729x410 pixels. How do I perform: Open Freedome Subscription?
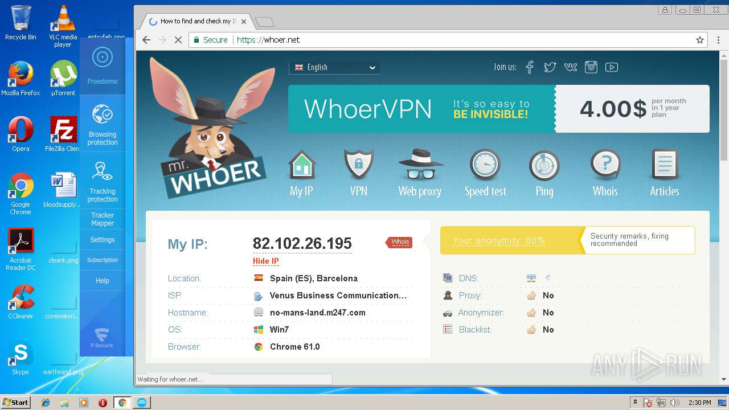[x=103, y=260]
